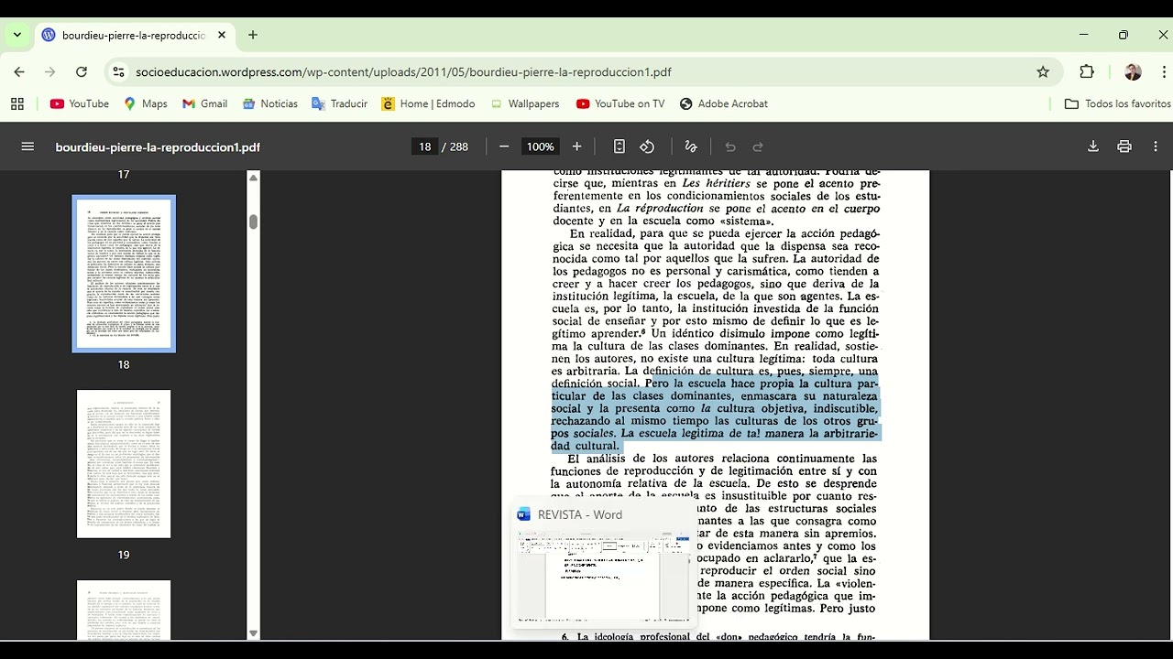
Task: Open Wallpapers bookmark
Action: [525, 103]
